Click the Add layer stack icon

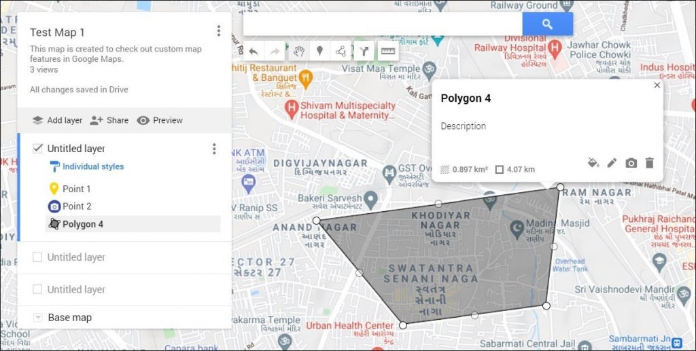(x=38, y=120)
